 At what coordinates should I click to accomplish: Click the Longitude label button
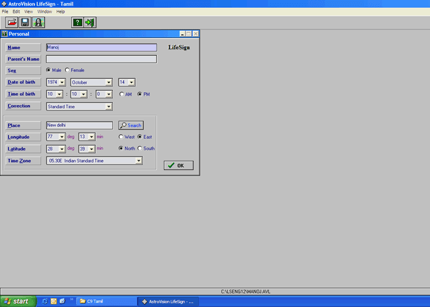23,137
